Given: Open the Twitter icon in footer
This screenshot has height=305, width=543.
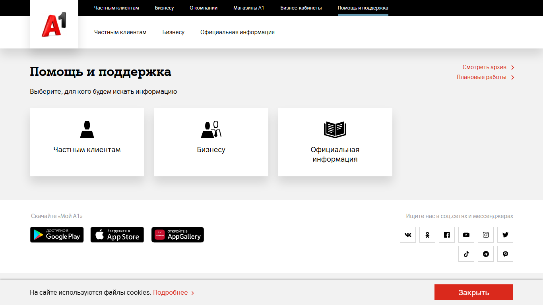Looking at the screenshot, I should (x=505, y=235).
